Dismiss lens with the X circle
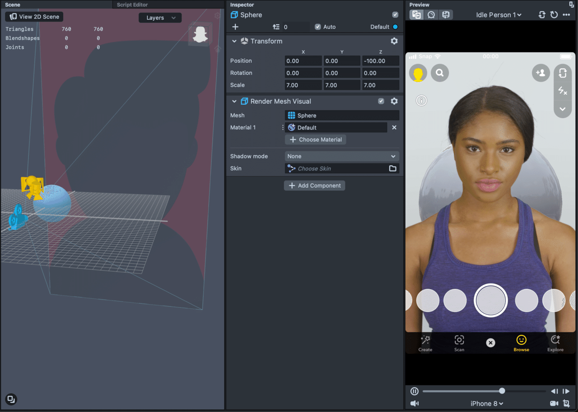578x412 pixels. pyautogui.click(x=490, y=343)
